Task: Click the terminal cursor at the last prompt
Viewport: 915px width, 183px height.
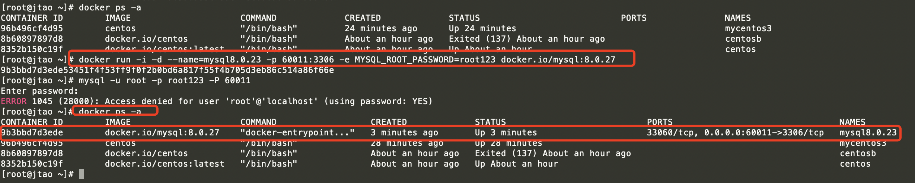Action: pyautogui.click(x=82, y=174)
